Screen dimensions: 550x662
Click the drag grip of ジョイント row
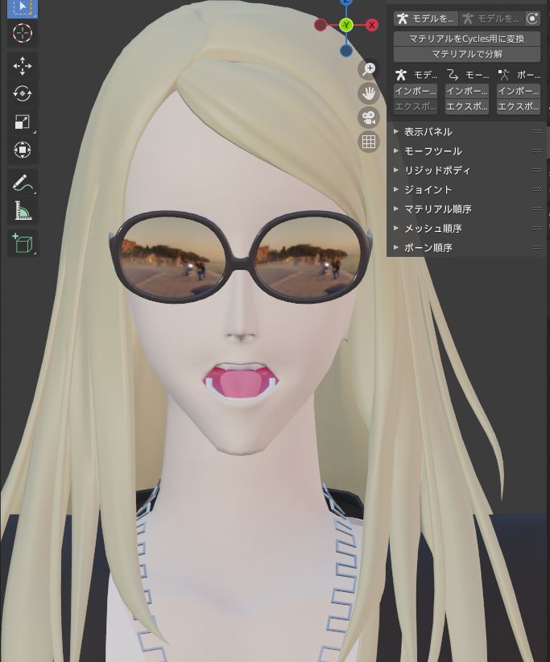(537, 190)
